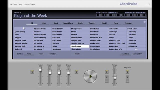Select the Snake Base style
The height and width of the screenshot is (90, 160).
click(98, 43)
